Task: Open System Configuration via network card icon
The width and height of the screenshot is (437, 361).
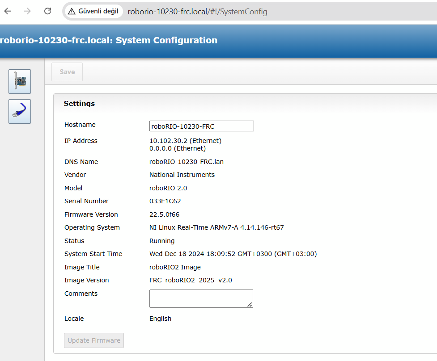Action: (20, 82)
